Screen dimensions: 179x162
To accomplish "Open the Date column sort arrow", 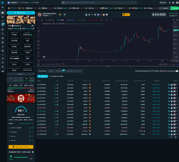I will coord(41,81).
